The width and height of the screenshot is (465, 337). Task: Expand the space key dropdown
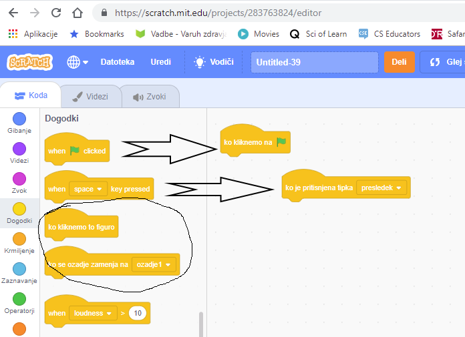pyautogui.click(x=90, y=189)
